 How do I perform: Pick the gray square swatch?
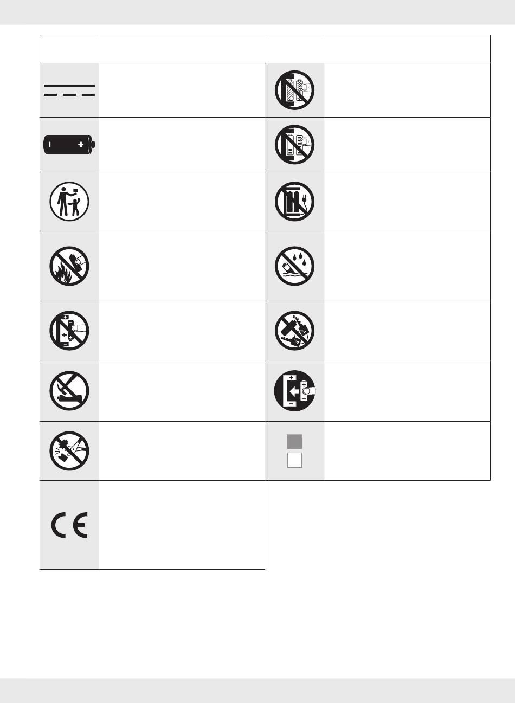click(x=294, y=441)
